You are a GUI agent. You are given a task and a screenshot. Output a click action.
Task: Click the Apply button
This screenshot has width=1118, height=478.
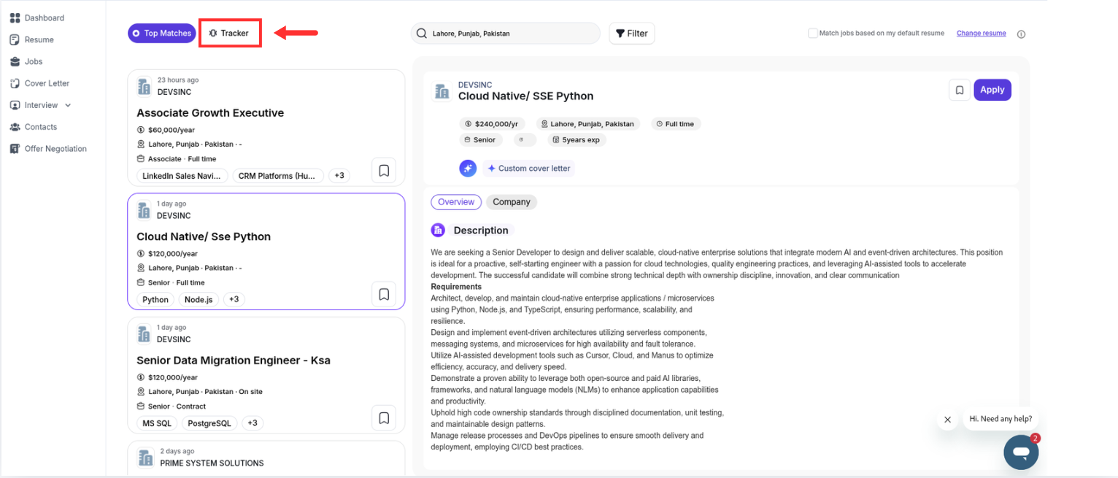pyautogui.click(x=992, y=90)
